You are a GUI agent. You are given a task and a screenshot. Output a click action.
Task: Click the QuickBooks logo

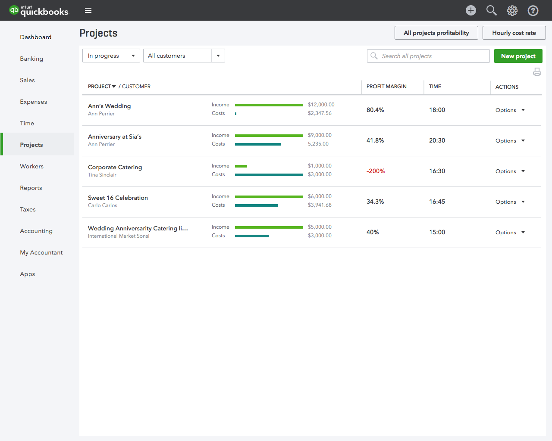tap(39, 10)
